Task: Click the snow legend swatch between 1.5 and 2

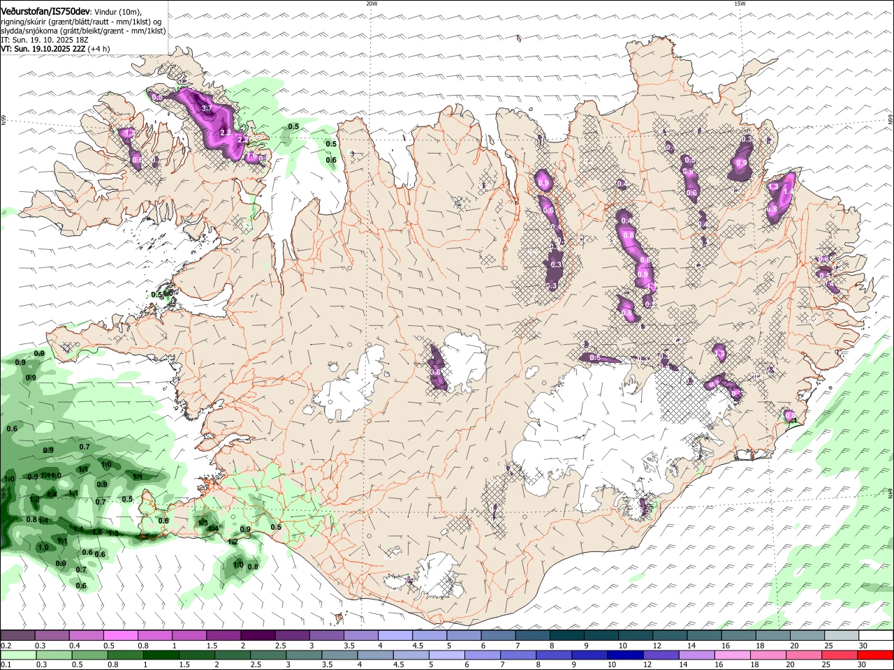Action: point(223,635)
